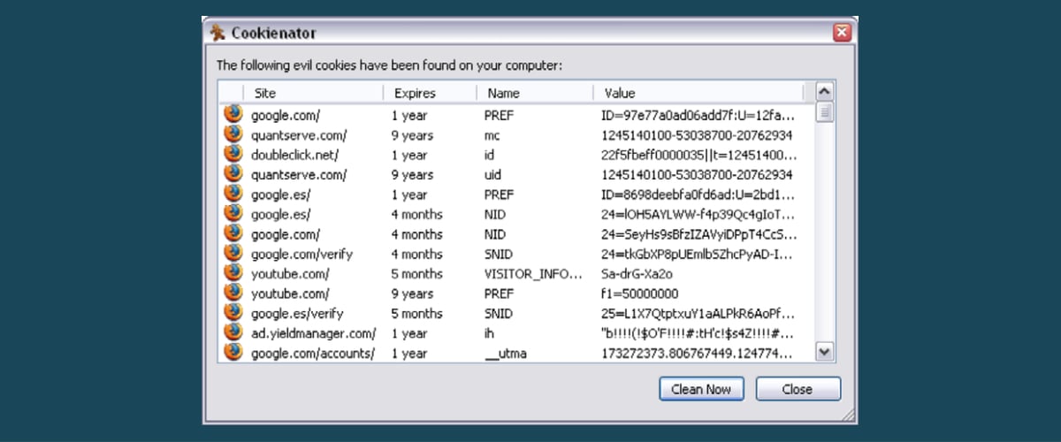Select the Firefox icon next to doubleclick.net/

click(233, 154)
